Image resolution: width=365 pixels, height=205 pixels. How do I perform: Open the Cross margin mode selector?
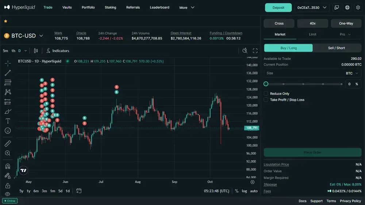(x=279, y=23)
